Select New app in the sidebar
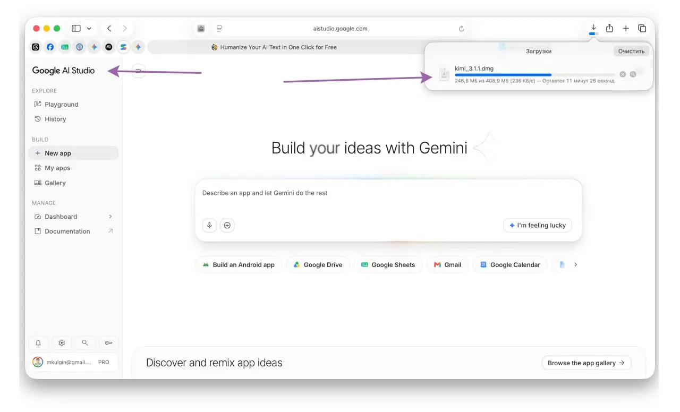Viewport: 680px width, 412px height. (x=73, y=153)
